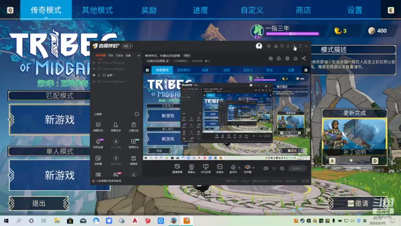Open the skin (shirt) icon in the title bar
Image resolution: width=401 pixels, height=226 pixels.
[282, 46]
